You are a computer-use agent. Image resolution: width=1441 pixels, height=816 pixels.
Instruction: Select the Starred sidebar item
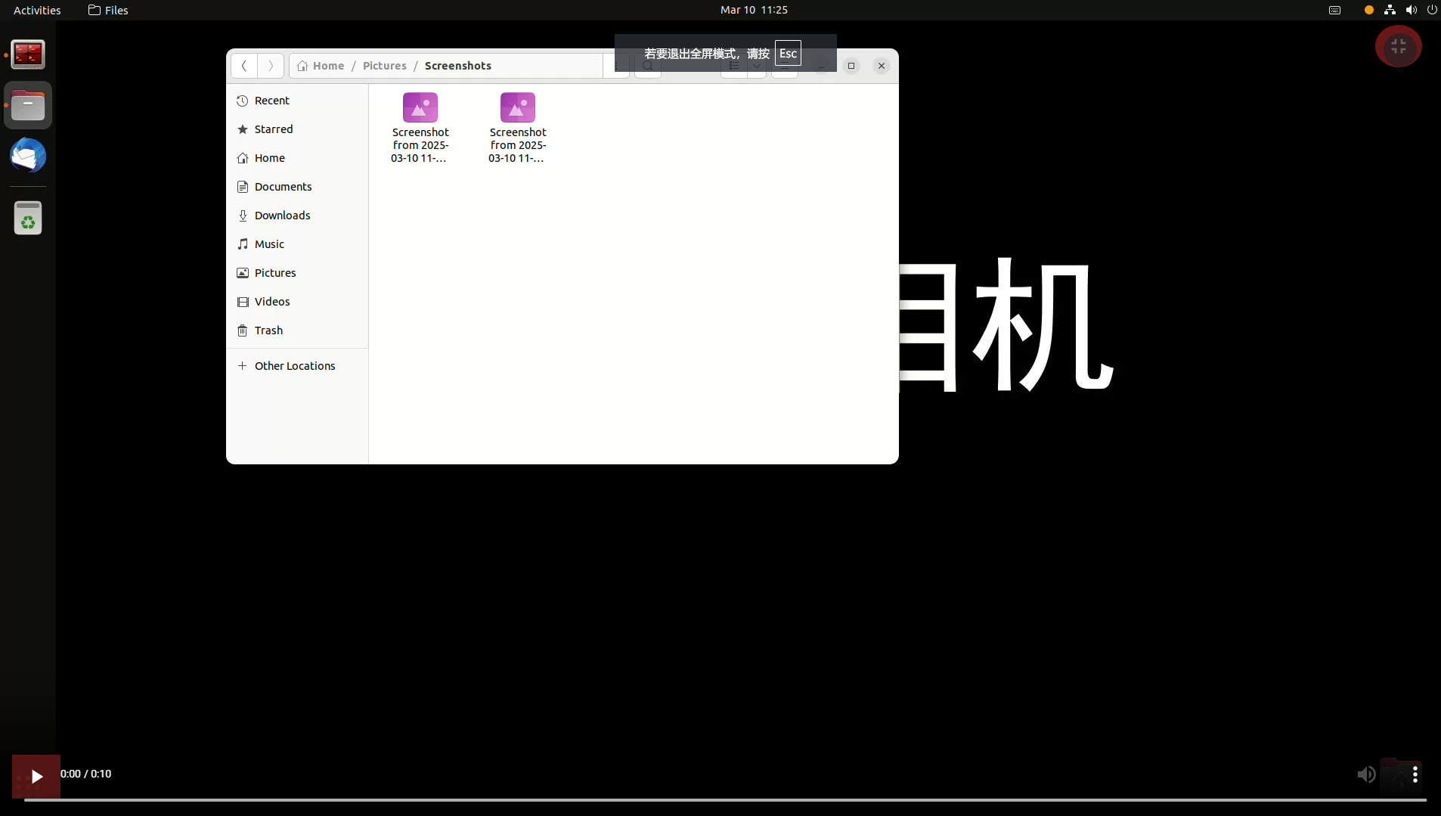click(274, 129)
